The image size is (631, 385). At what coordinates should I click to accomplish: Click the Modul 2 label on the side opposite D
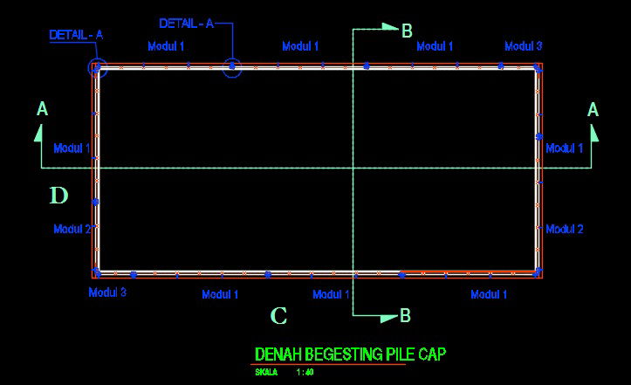coord(564,229)
